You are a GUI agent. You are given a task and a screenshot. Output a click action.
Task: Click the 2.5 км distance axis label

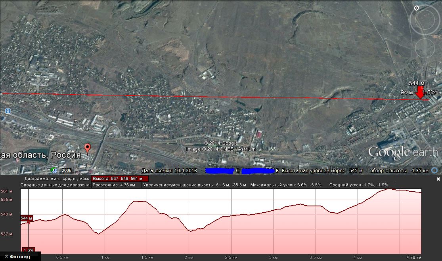tap(231, 257)
